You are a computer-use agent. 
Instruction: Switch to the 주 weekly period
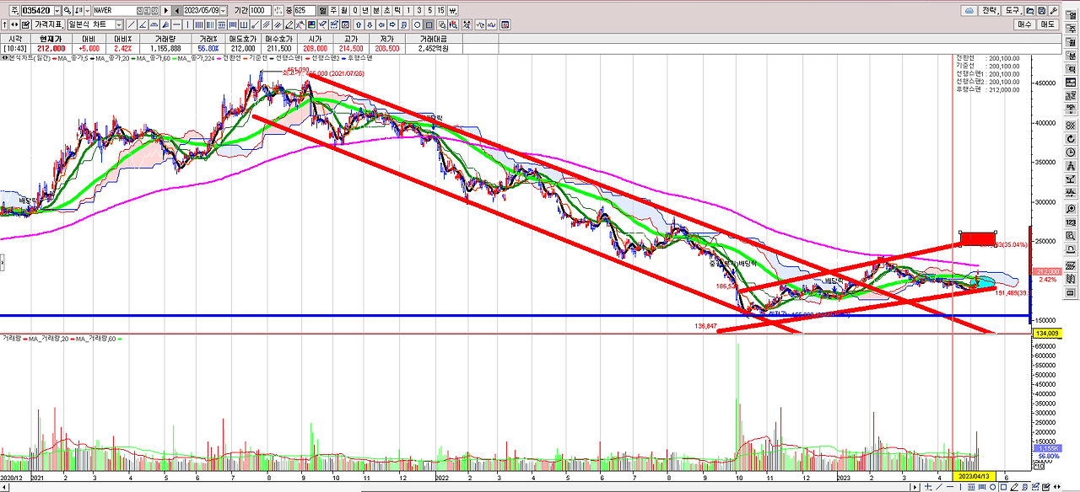point(333,10)
